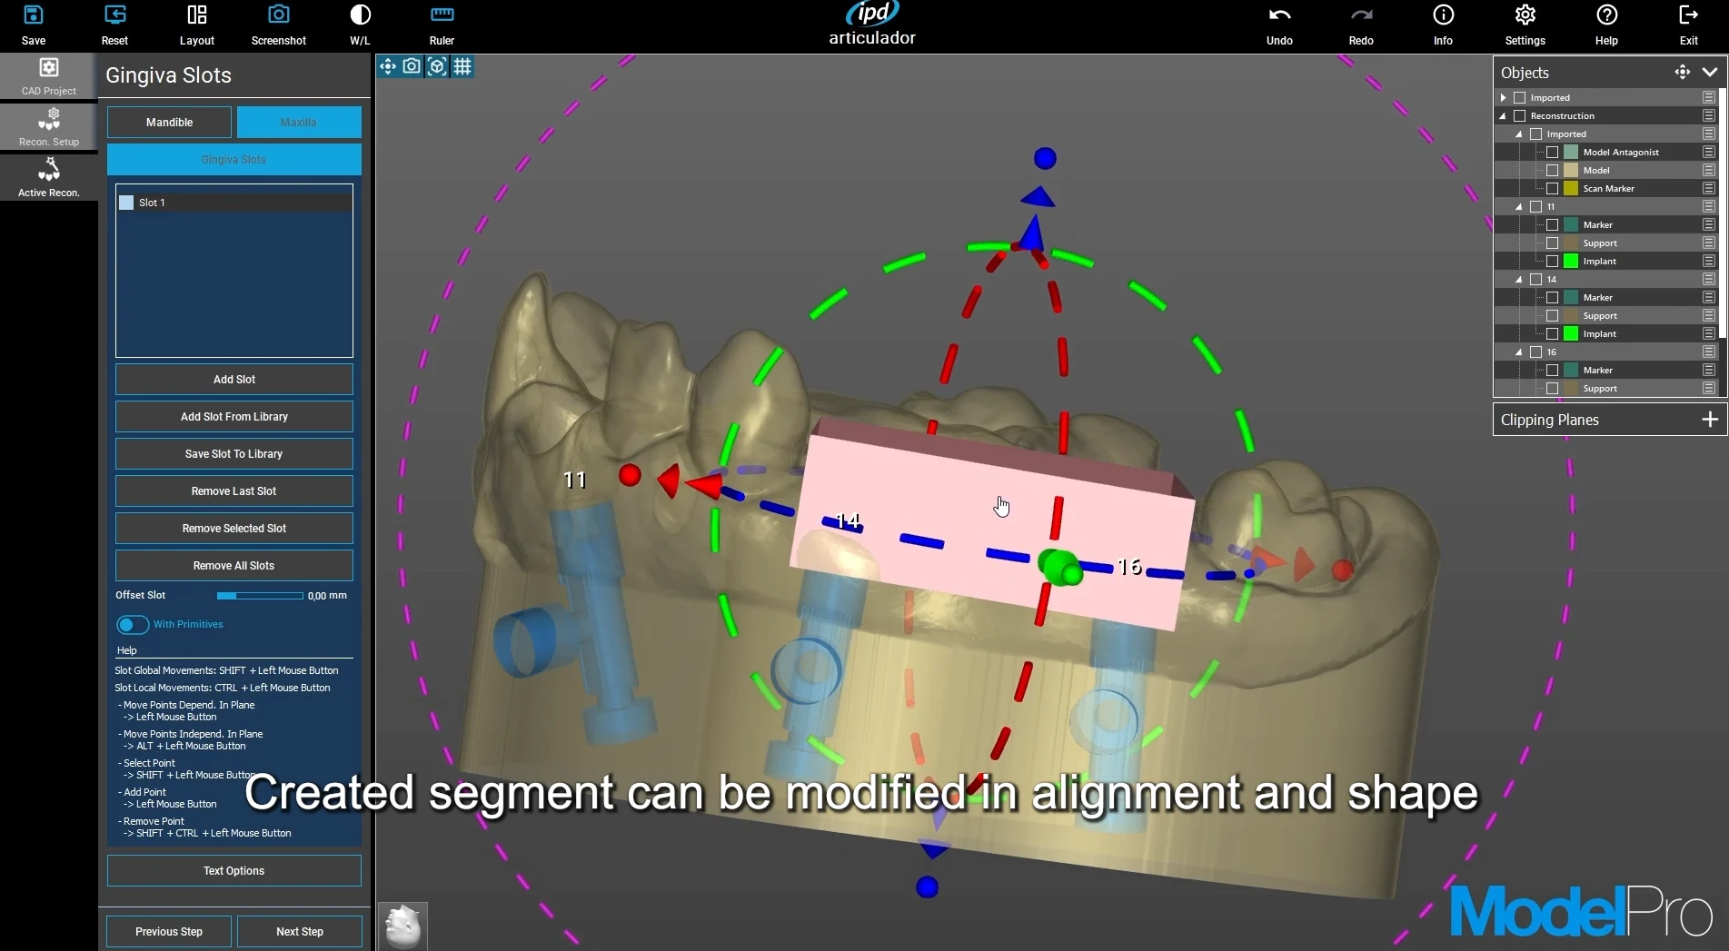This screenshot has width=1729, height=951.
Task: Open the Layout options icon
Action: (196, 15)
